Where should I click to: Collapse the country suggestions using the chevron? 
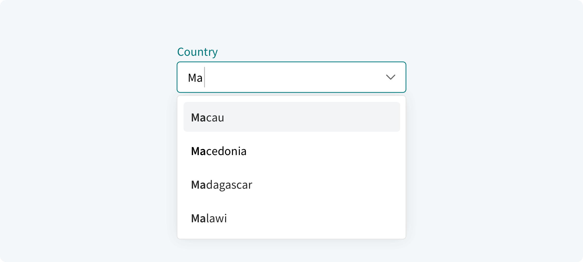(390, 77)
